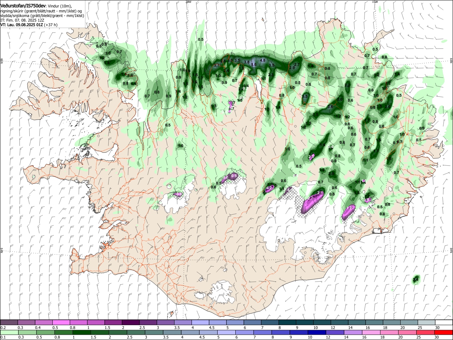
Task: Click the 4.8 precipitation value on north coast
Action: pyautogui.click(x=263, y=60)
